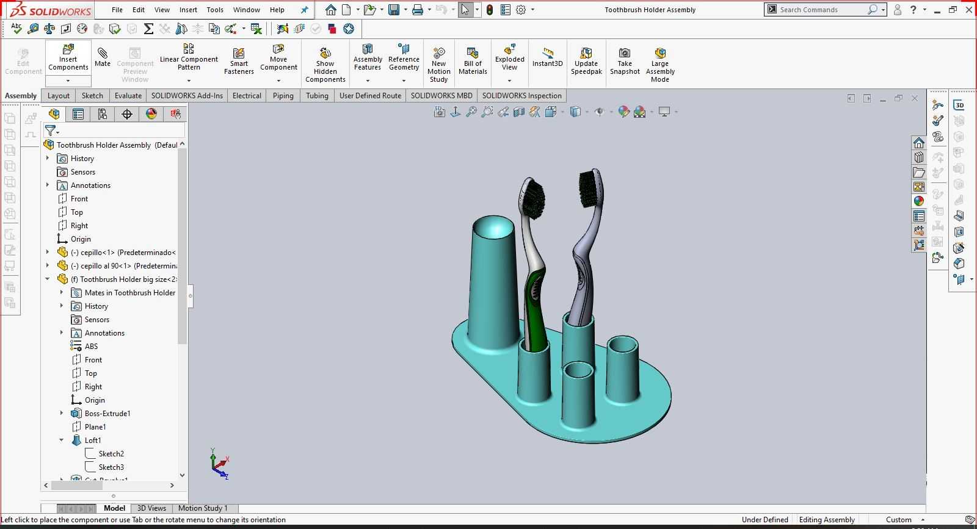Pin the SOLIDWORKS menu bar

(304, 10)
